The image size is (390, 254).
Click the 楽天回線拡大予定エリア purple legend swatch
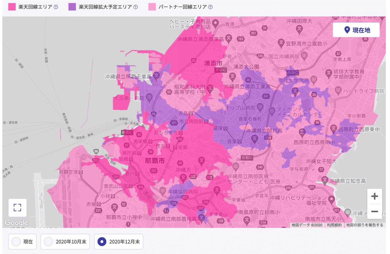click(x=72, y=7)
